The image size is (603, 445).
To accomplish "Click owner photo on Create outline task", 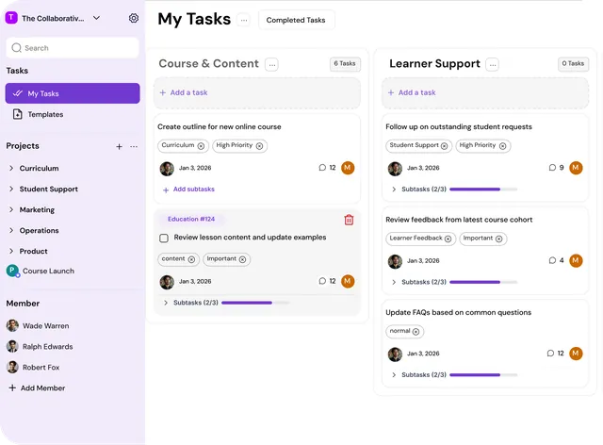I will tap(167, 169).
